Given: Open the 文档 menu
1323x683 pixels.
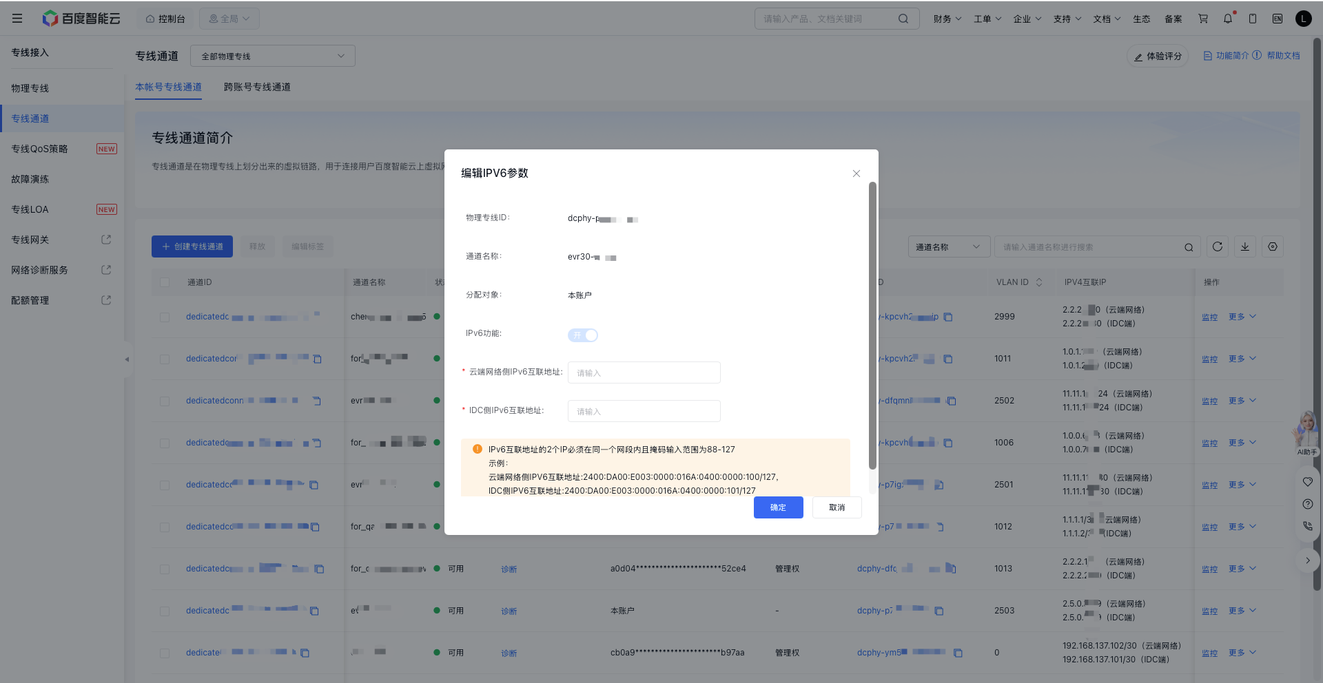Looking at the screenshot, I should click(x=1107, y=19).
